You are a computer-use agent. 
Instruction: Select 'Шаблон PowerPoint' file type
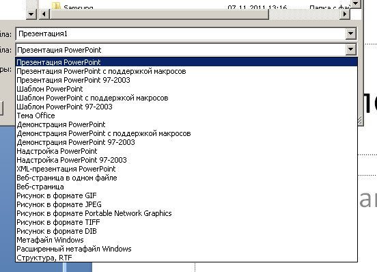[186, 89]
